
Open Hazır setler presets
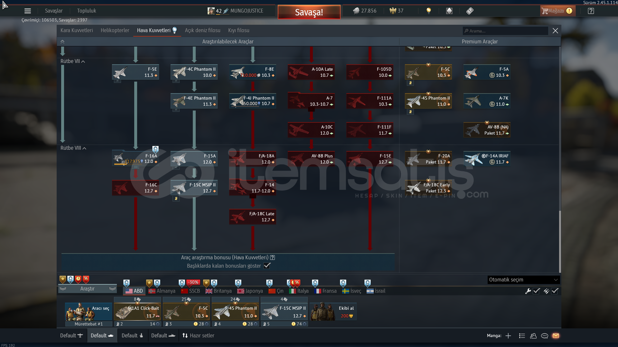coord(198,336)
